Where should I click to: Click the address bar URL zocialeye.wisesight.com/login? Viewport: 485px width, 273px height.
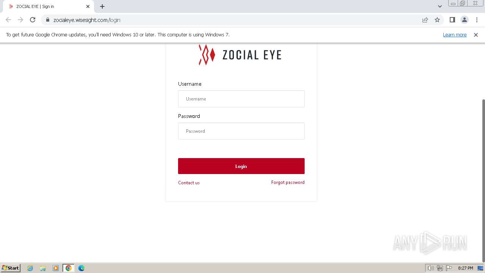pyautogui.click(x=87, y=20)
